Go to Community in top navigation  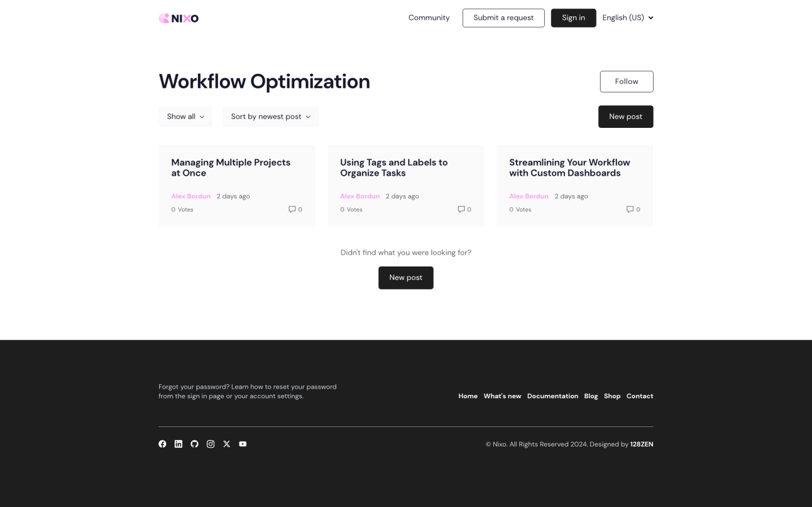(x=429, y=18)
